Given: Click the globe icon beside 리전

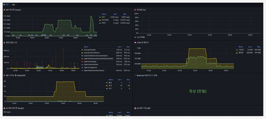Looking at the screenshot, I should (x=4, y=5).
